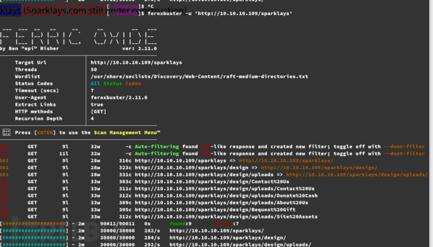The width and height of the screenshot is (433, 247).
Task: Click the 'feroxbuster/2.11.0' user-agent value
Action: point(119,98)
